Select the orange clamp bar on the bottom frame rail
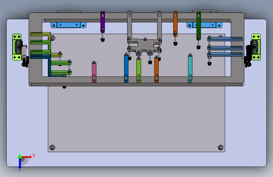273x177 pixels. pos(156,69)
